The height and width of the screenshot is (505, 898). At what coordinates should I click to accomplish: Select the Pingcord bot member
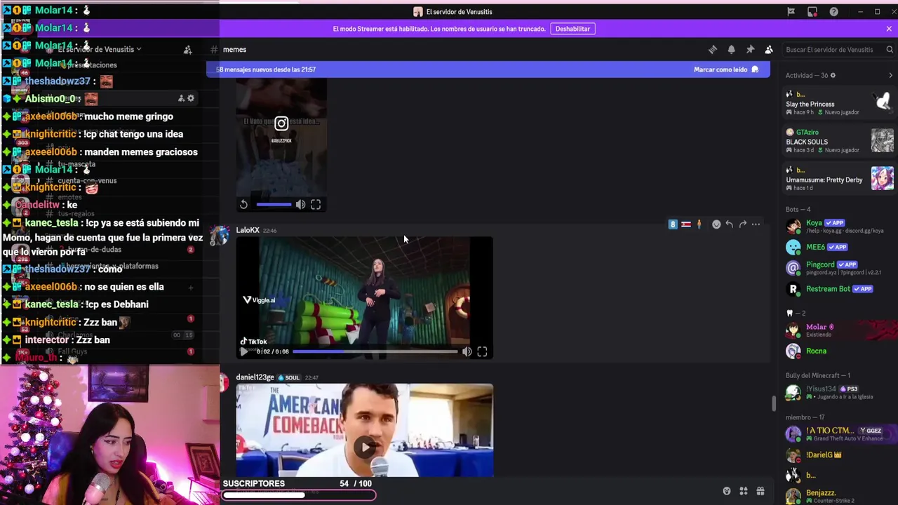(x=838, y=268)
